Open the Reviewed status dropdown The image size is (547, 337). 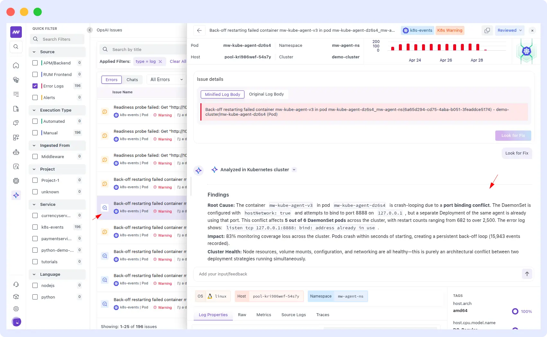(x=509, y=30)
